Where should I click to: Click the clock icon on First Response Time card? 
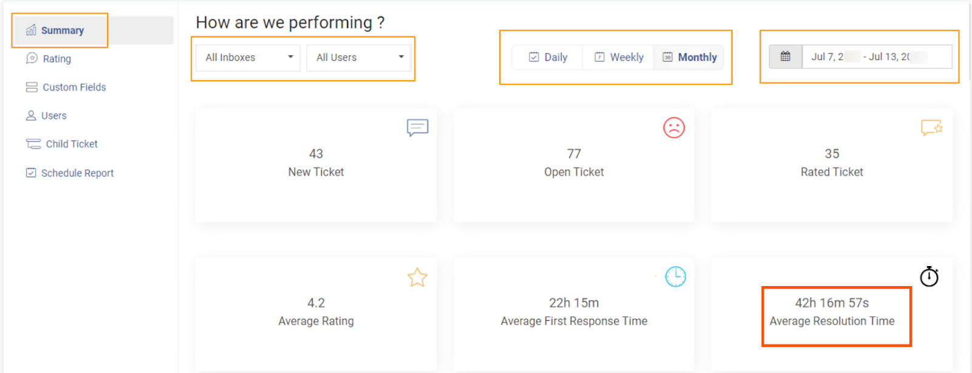click(675, 277)
